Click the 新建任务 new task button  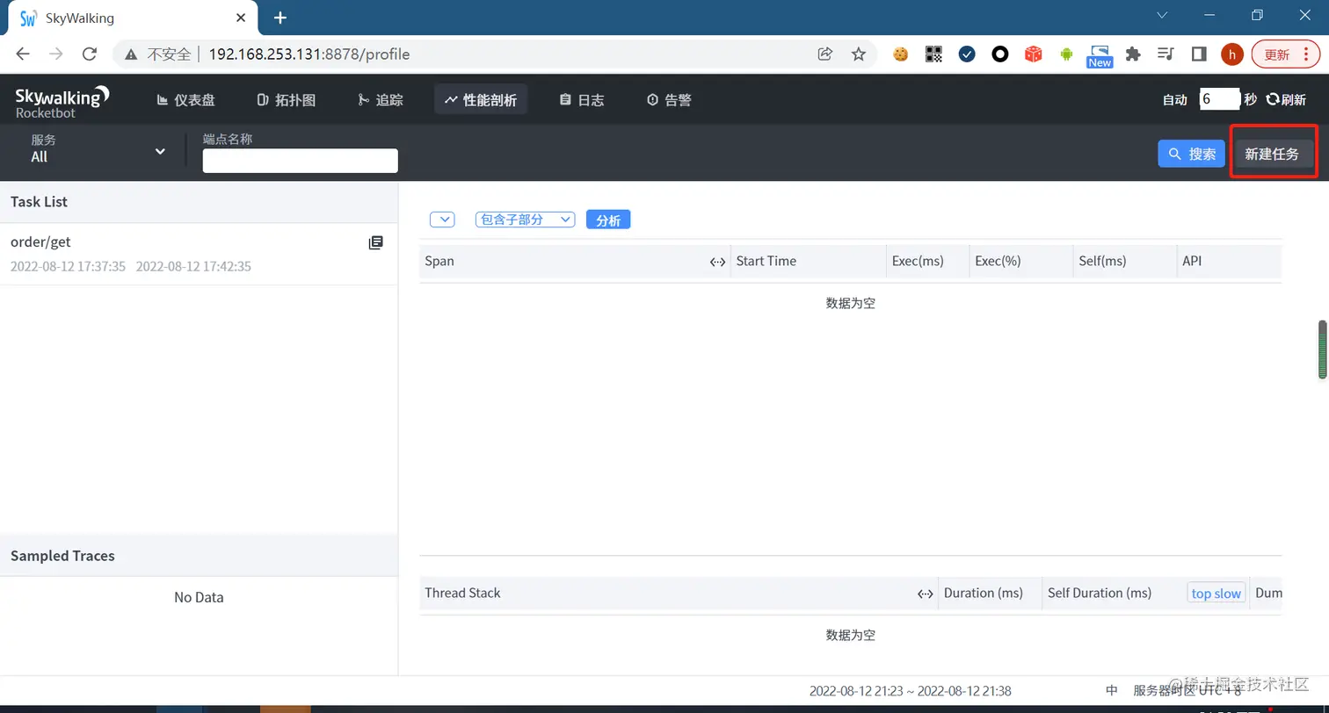pos(1273,154)
